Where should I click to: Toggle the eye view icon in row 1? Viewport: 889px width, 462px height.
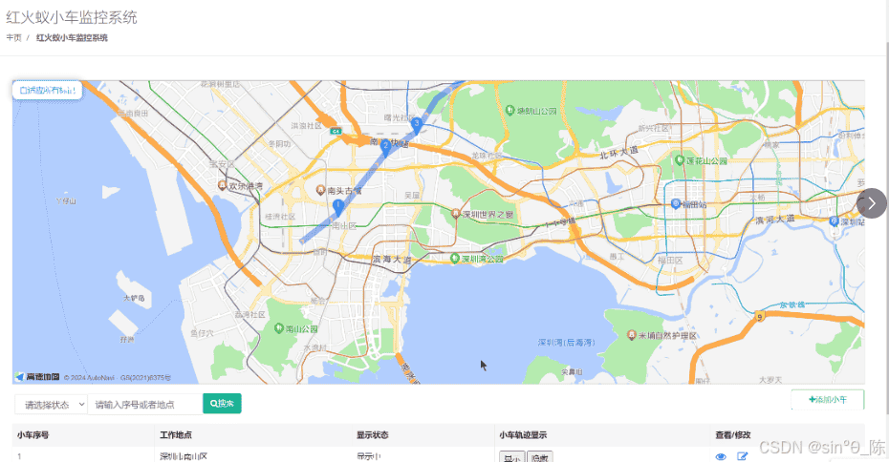click(721, 457)
